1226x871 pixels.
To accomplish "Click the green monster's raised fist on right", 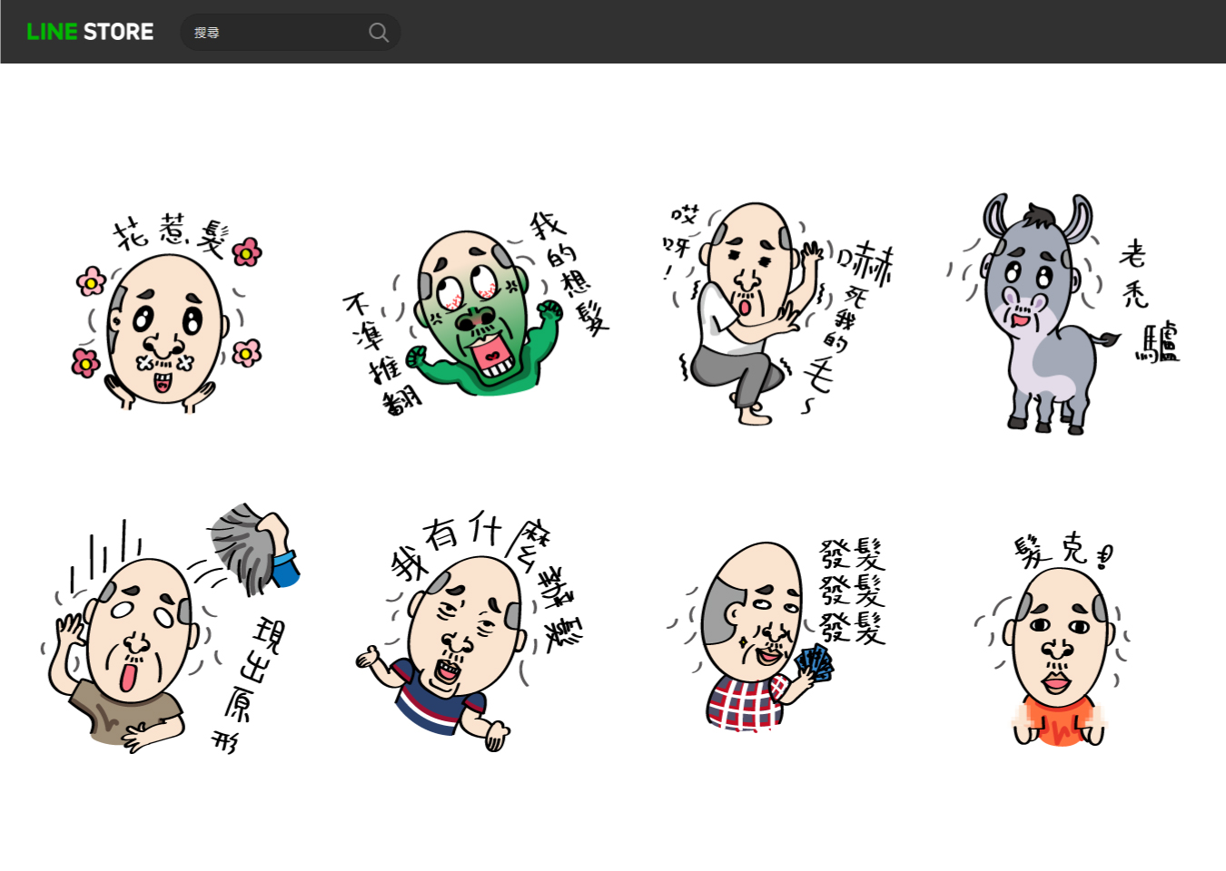I will [x=549, y=313].
